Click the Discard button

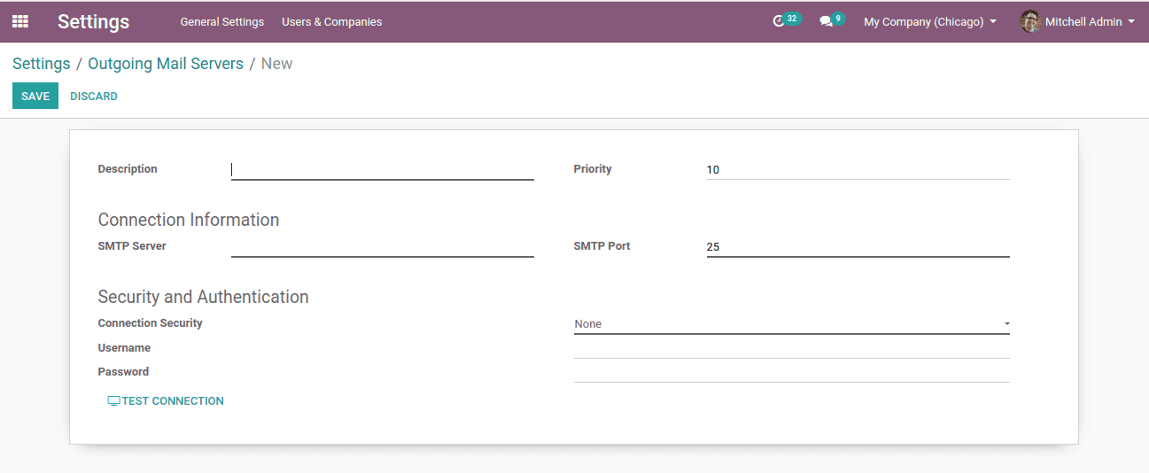[94, 96]
